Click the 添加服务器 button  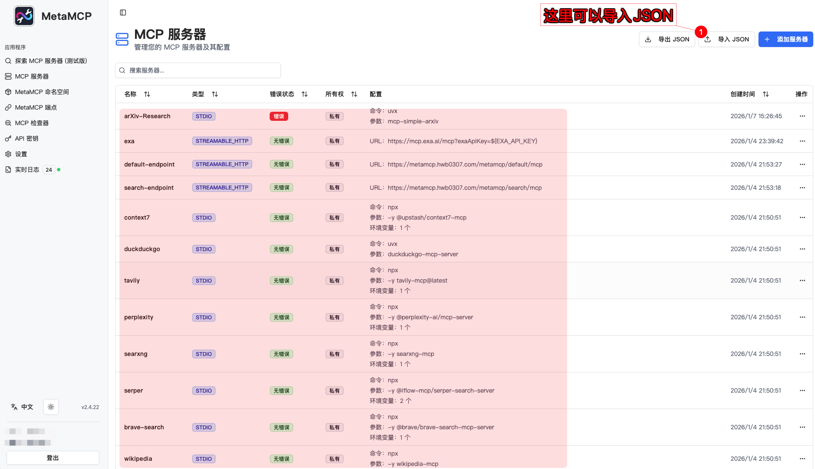click(786, 39)
